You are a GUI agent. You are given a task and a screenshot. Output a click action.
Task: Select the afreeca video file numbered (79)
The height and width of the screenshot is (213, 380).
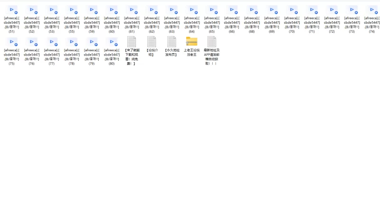(x=92, y=51)
